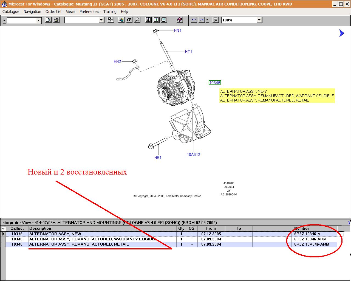Viewport: 351px width, 281px height.
Task: Open the 100% zoom dropdown
Action: (x=259, y=20)
